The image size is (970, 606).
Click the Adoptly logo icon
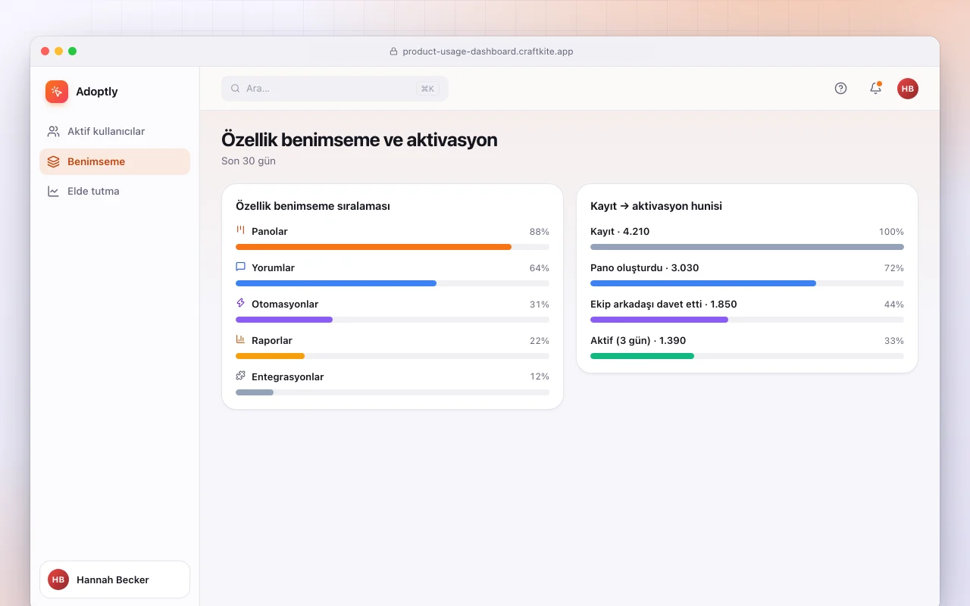coord(57,92)
